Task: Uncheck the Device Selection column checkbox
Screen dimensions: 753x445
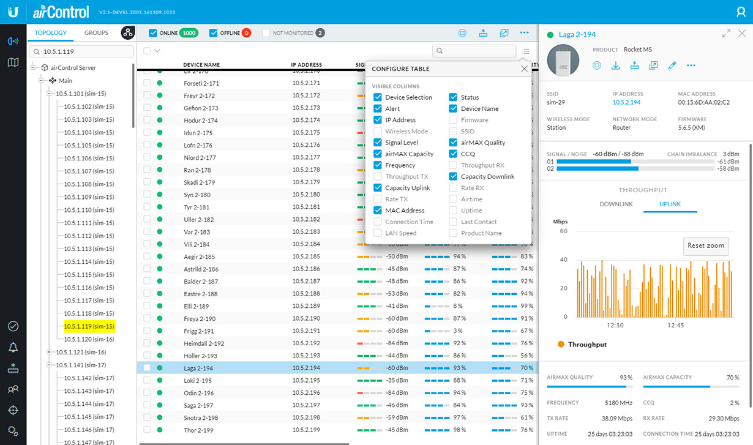Action: pos(378,97)
